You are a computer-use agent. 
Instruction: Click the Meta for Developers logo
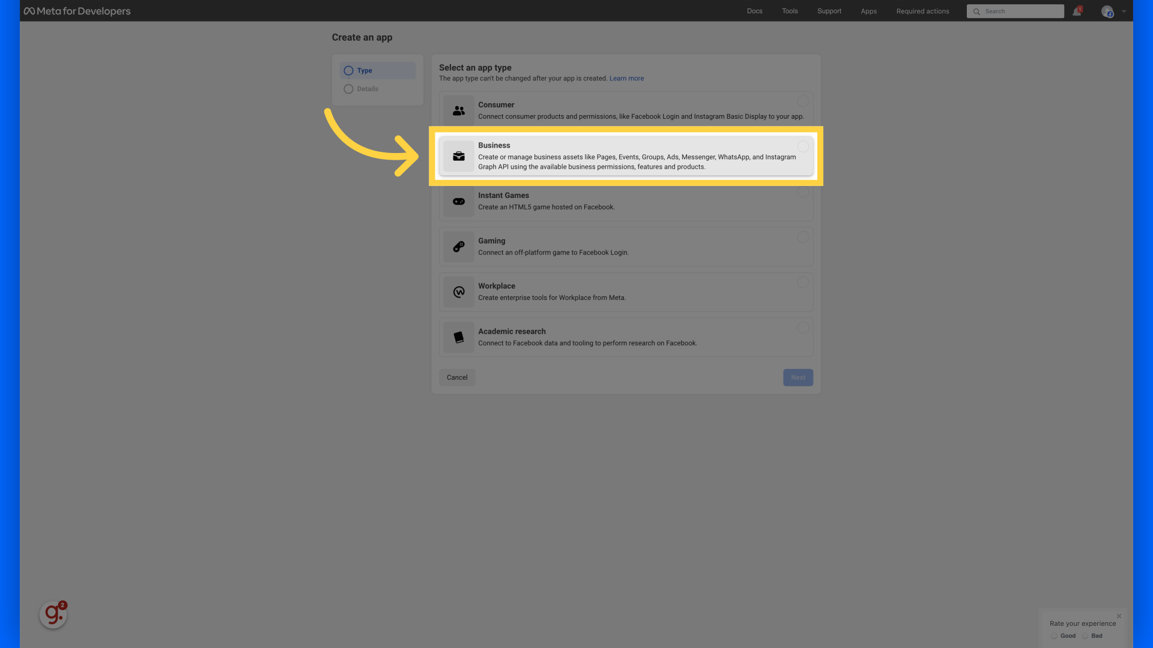pyautogui.click(x=77, y=11)
